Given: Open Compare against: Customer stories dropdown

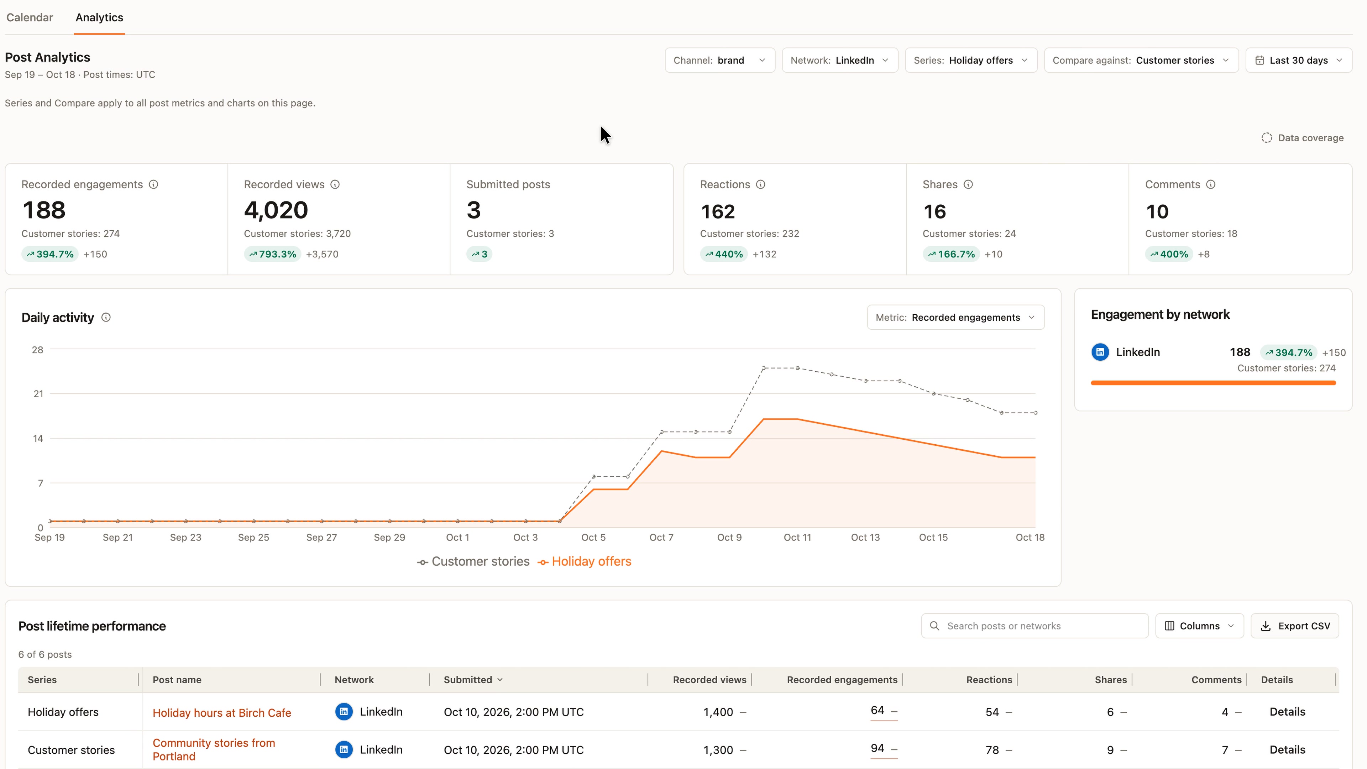Looking at the screenshot, I should click(1141, 61).
